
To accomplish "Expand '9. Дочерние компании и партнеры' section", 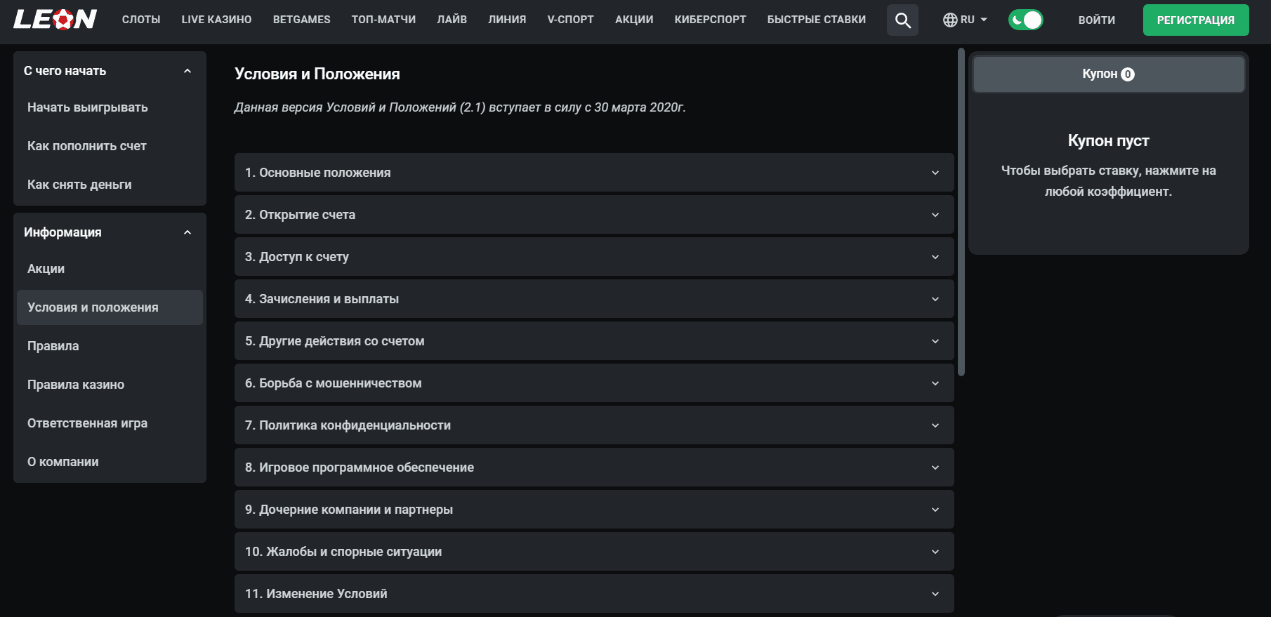I will [594, 510].
